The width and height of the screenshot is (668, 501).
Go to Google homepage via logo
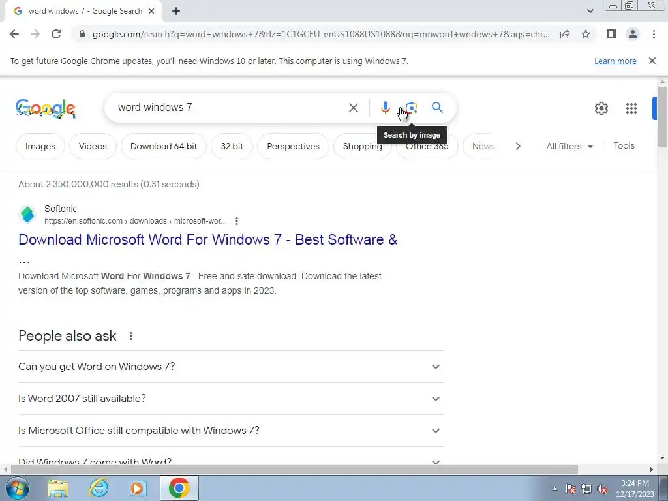click(46, 108)
